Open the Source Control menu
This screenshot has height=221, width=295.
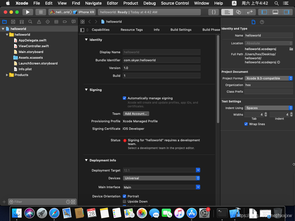[x=175, y=3]
